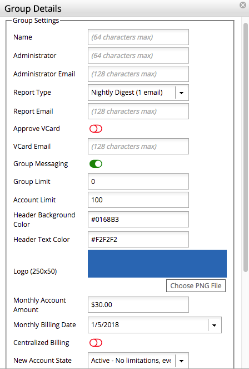Image resolution: width=249 pixels, height=369 pixels.
Task: Click the Choose PNG File button
Action: tap(196, 286)
